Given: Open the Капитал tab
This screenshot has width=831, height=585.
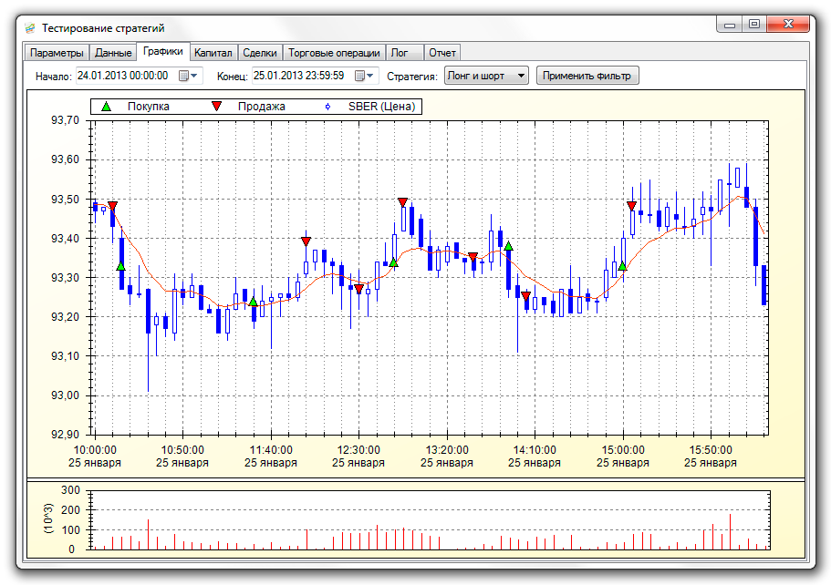Looking at the screenshot, I should (x=213, y=53).
